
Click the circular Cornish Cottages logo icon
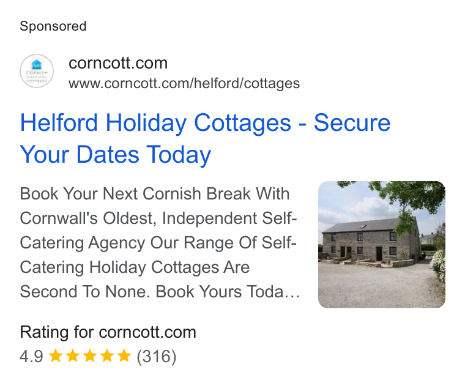37,71
